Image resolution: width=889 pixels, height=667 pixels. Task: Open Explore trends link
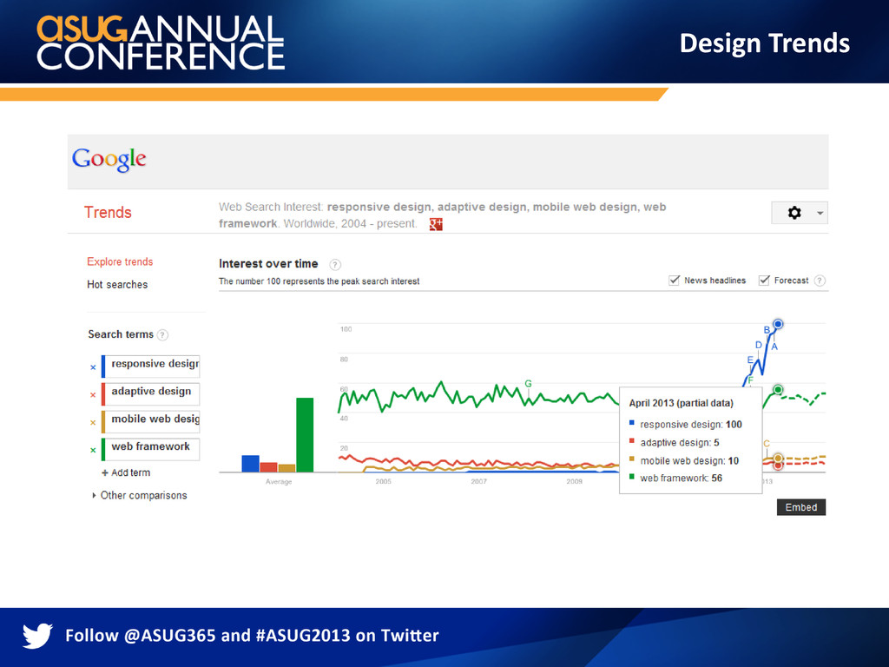120,261
